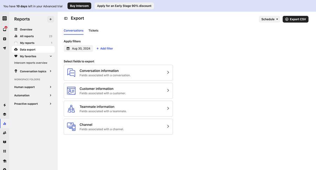Viewport: 316px width, 170px height.
Task: Select My reports in sidebar
Action: [x=33, y=43]
